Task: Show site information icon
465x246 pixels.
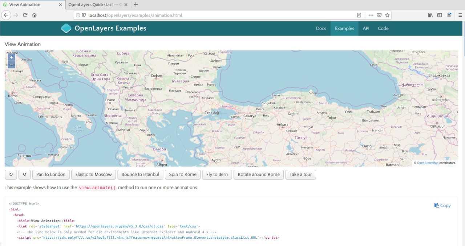Action: tap(78, 15)
